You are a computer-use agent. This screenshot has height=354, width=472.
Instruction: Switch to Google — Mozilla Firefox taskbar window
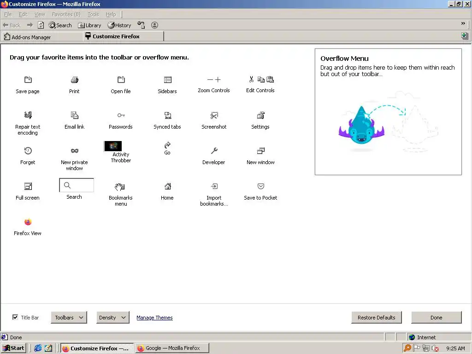click(172, 348)
